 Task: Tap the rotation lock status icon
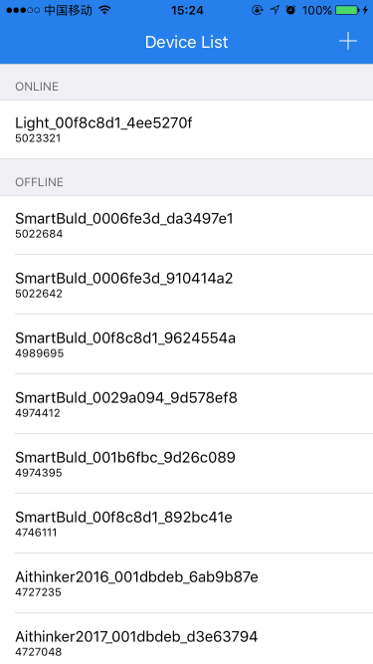(x=257, y=10)
